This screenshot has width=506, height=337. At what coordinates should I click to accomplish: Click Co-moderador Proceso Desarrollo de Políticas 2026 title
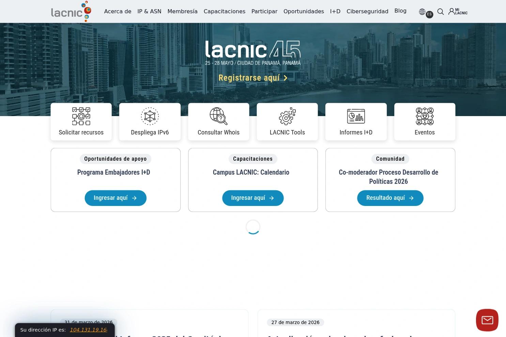tap(388, 177)
